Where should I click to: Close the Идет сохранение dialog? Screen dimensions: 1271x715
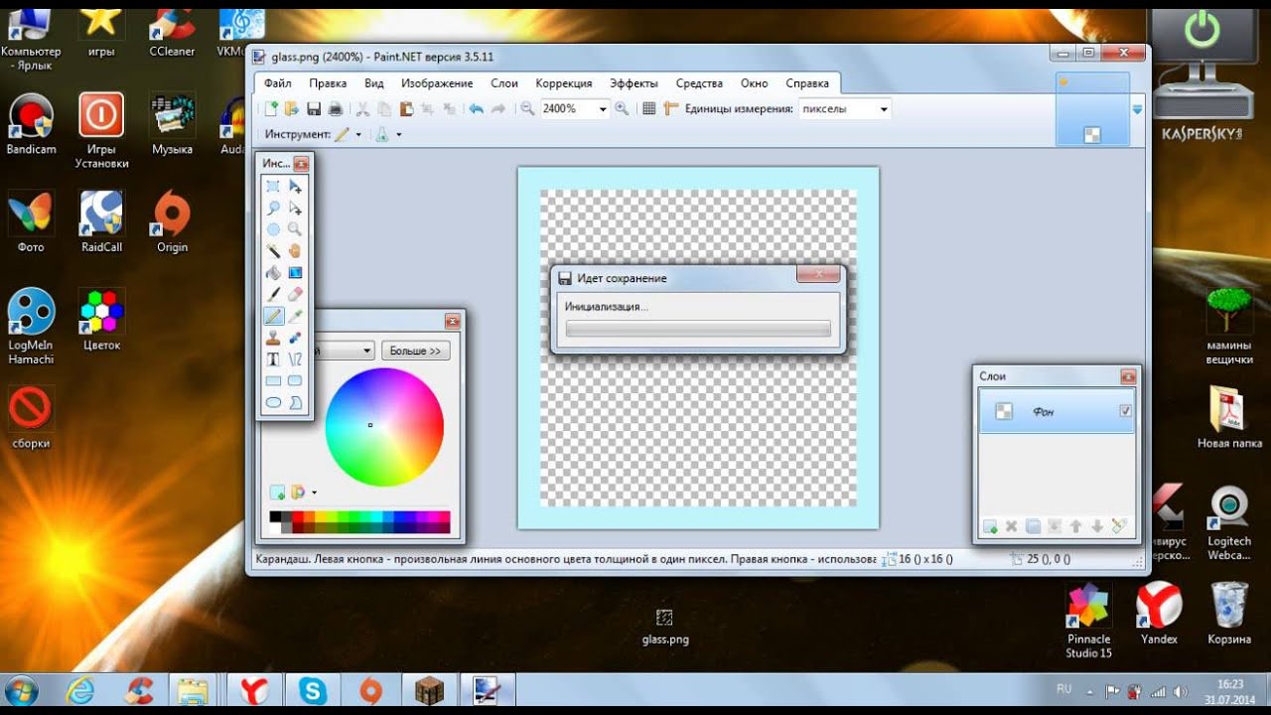pyautogui.click(x=817, y=274)
